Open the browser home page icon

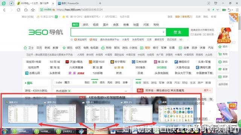tap(26, 10)
